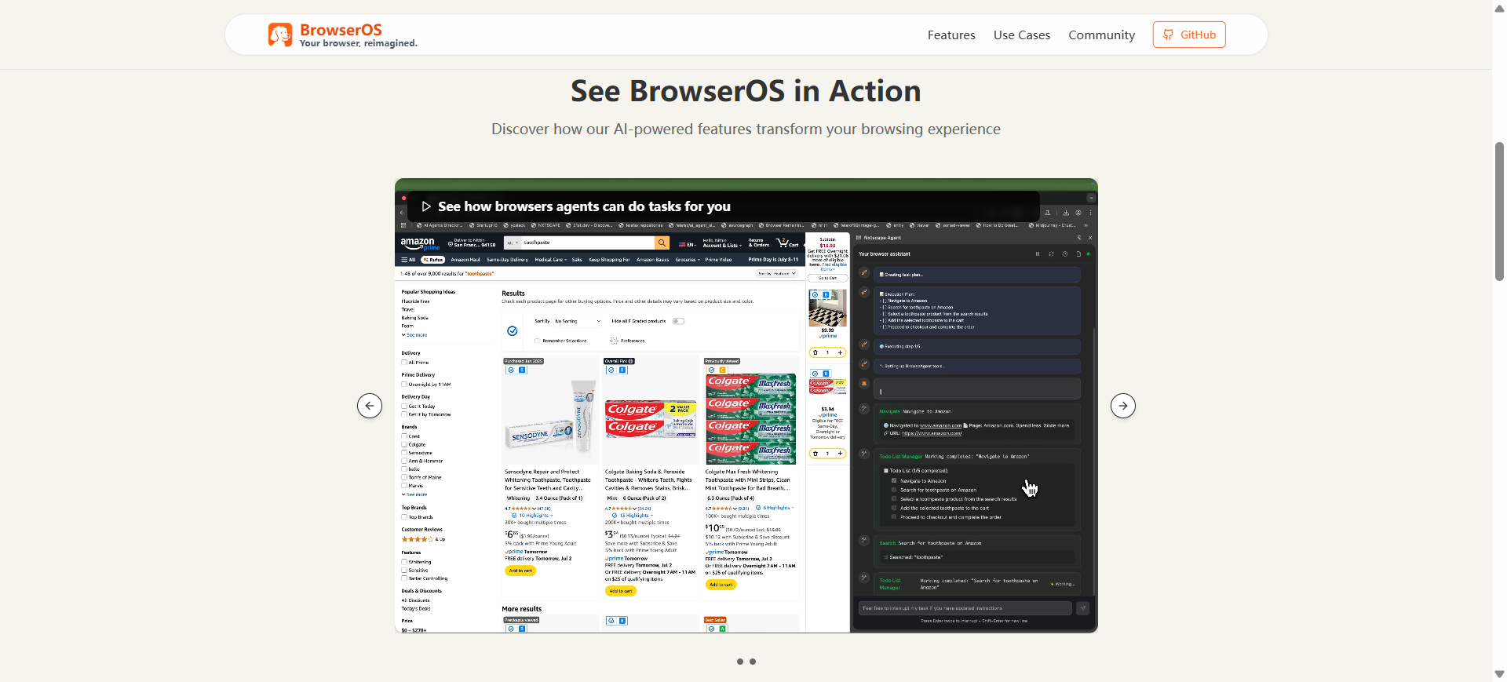1507x682 pixels.
Task: Click the send arrow in the agent panel
Action: coord(1083,608)
